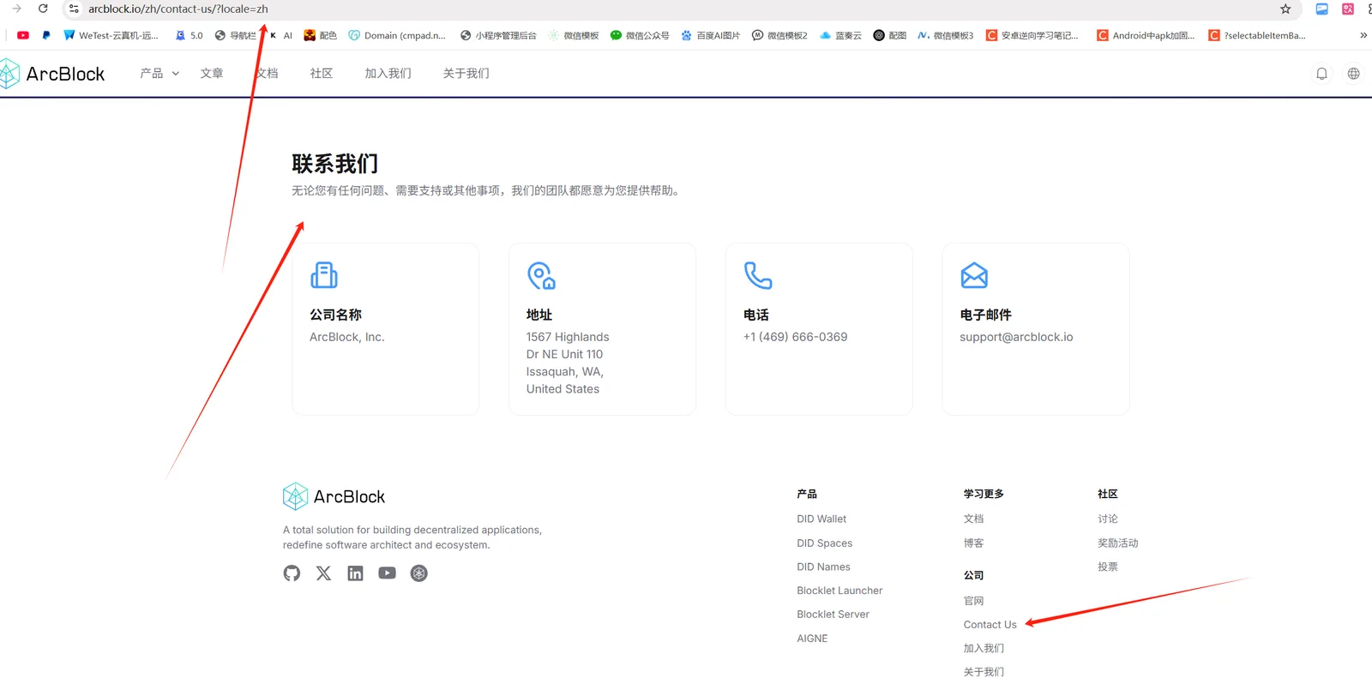Open the 加入我们 navigation item

click(388, 74)
